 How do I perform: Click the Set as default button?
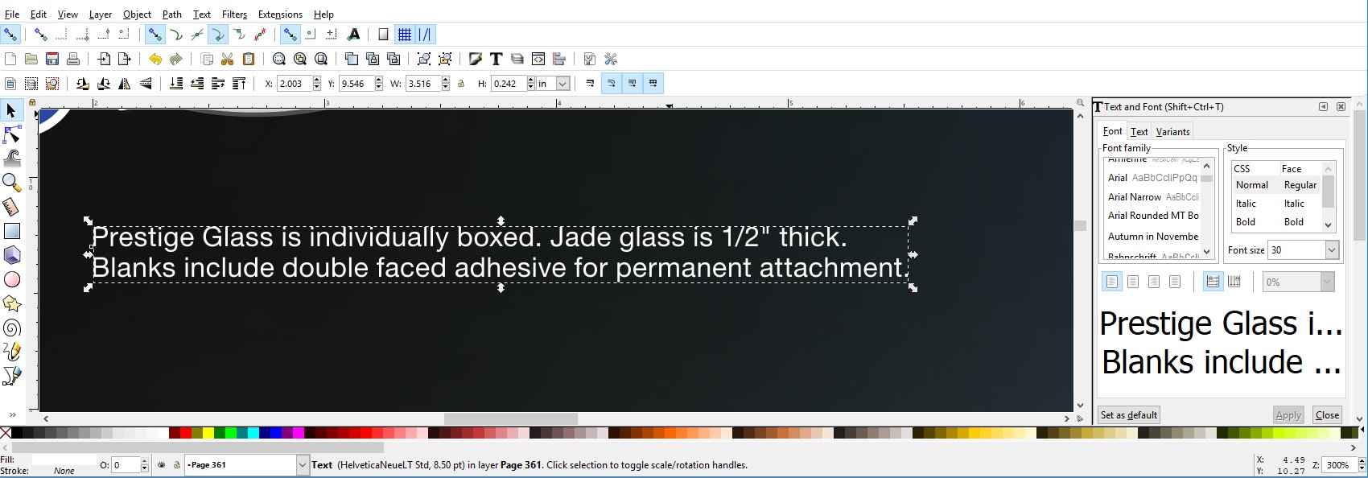(x=1129, y=415)
